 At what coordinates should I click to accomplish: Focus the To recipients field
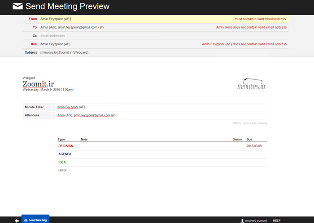tap(163, 27)
